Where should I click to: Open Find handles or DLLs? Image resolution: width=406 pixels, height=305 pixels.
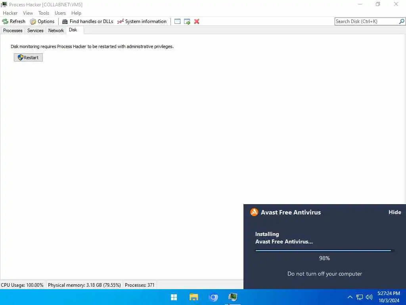pos(88,21)
